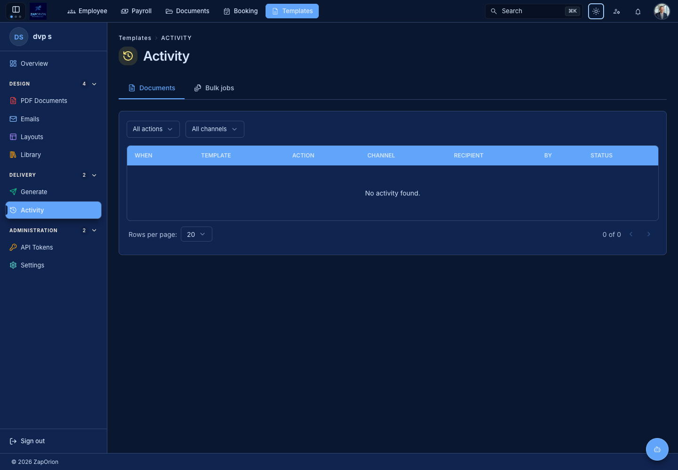Open the profile avatar menu

point(662,11)
